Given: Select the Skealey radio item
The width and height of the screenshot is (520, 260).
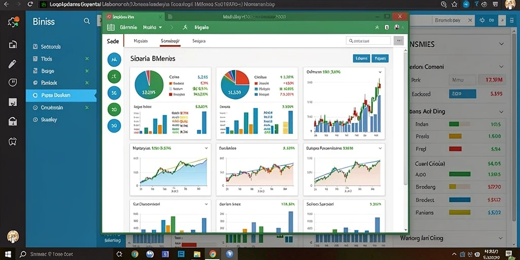Looking at the screenshot, I should [x=36, y=120].
